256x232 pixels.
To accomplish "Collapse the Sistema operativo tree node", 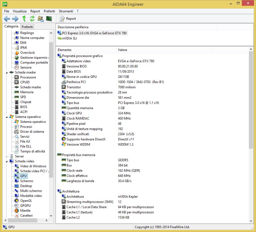I will tap(7, 117).
